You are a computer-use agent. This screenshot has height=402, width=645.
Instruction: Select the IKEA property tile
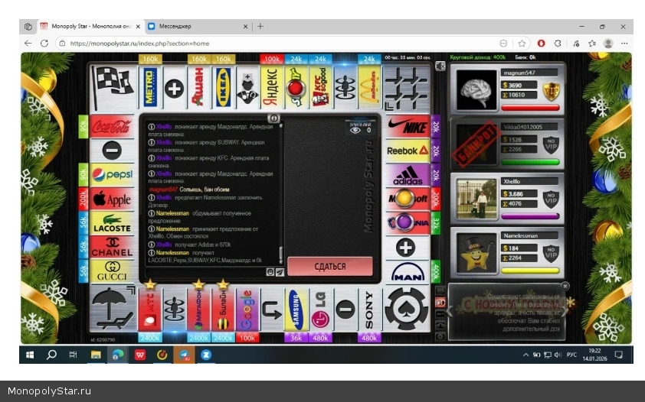pyautogui.click(x=224, y=87)
